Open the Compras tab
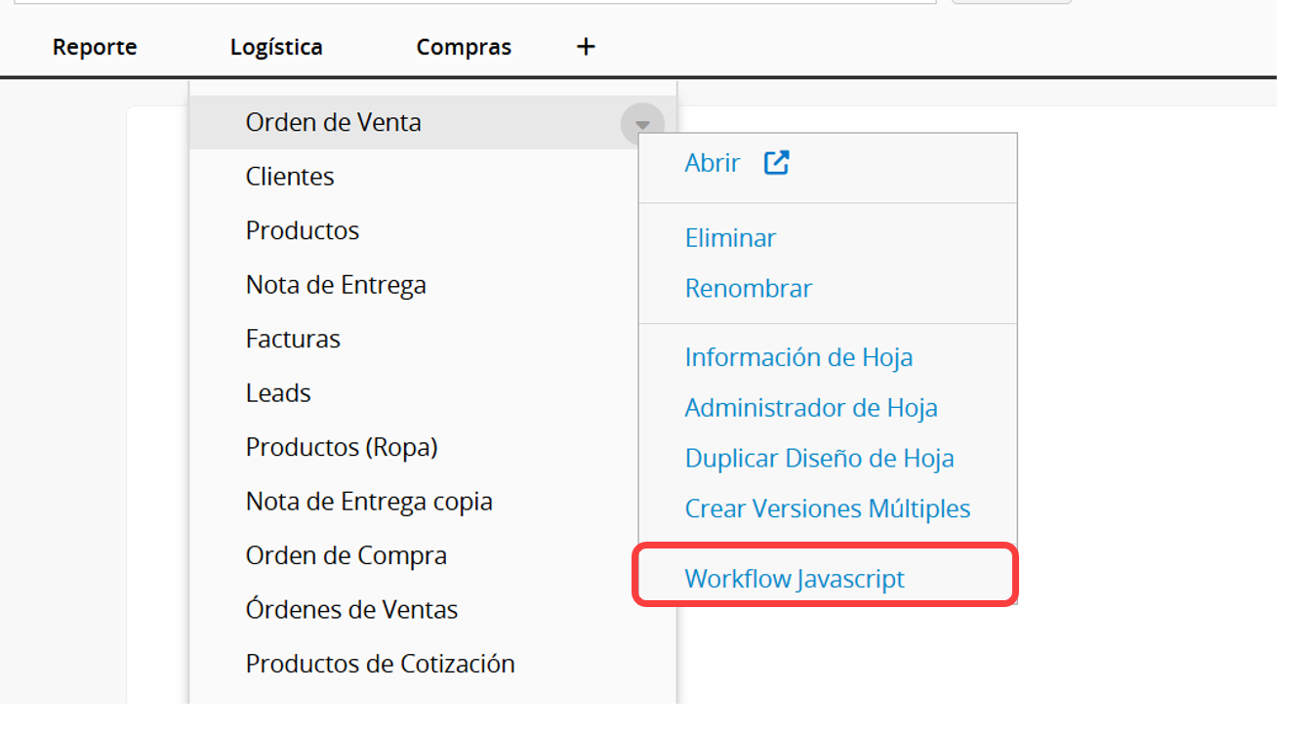 464,47
